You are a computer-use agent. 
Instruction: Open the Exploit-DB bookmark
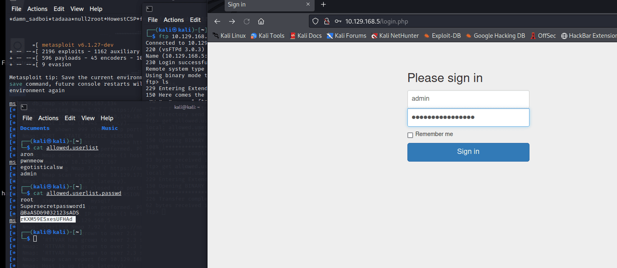pyautogui.click(x=442, y=36)
